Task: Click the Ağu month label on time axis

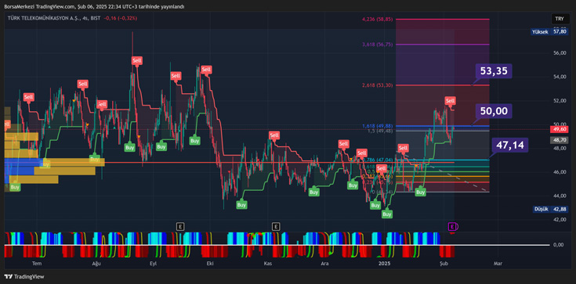Action: click(x=96, y=264)
